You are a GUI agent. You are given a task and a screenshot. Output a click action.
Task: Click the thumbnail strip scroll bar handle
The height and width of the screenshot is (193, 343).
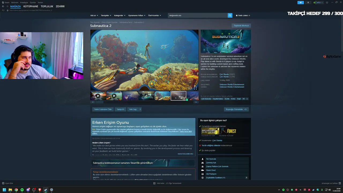click(x=99, y=102)
